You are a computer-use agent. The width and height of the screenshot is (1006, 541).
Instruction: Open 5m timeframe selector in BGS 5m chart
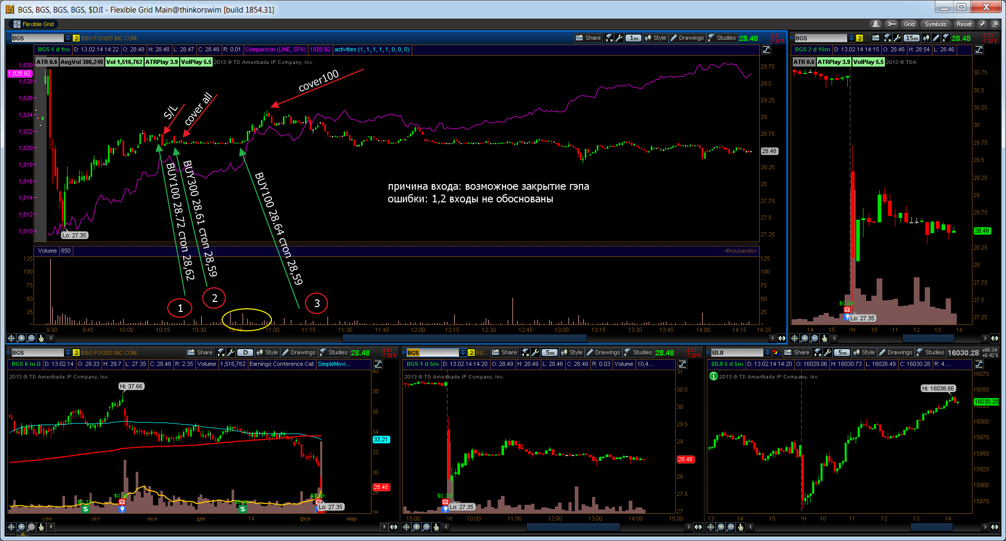550,352
